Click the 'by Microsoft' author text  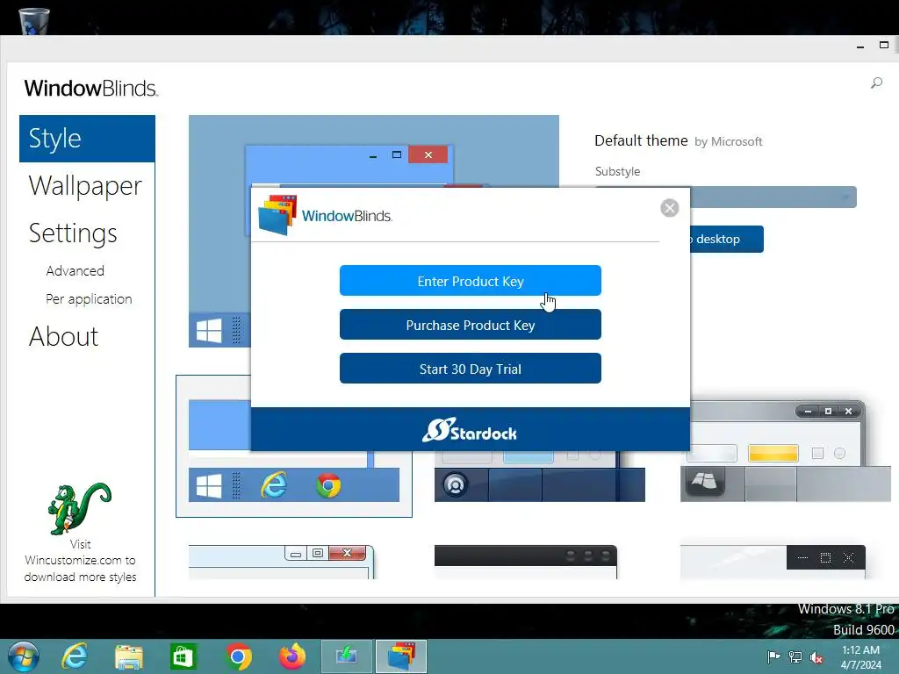728,141
